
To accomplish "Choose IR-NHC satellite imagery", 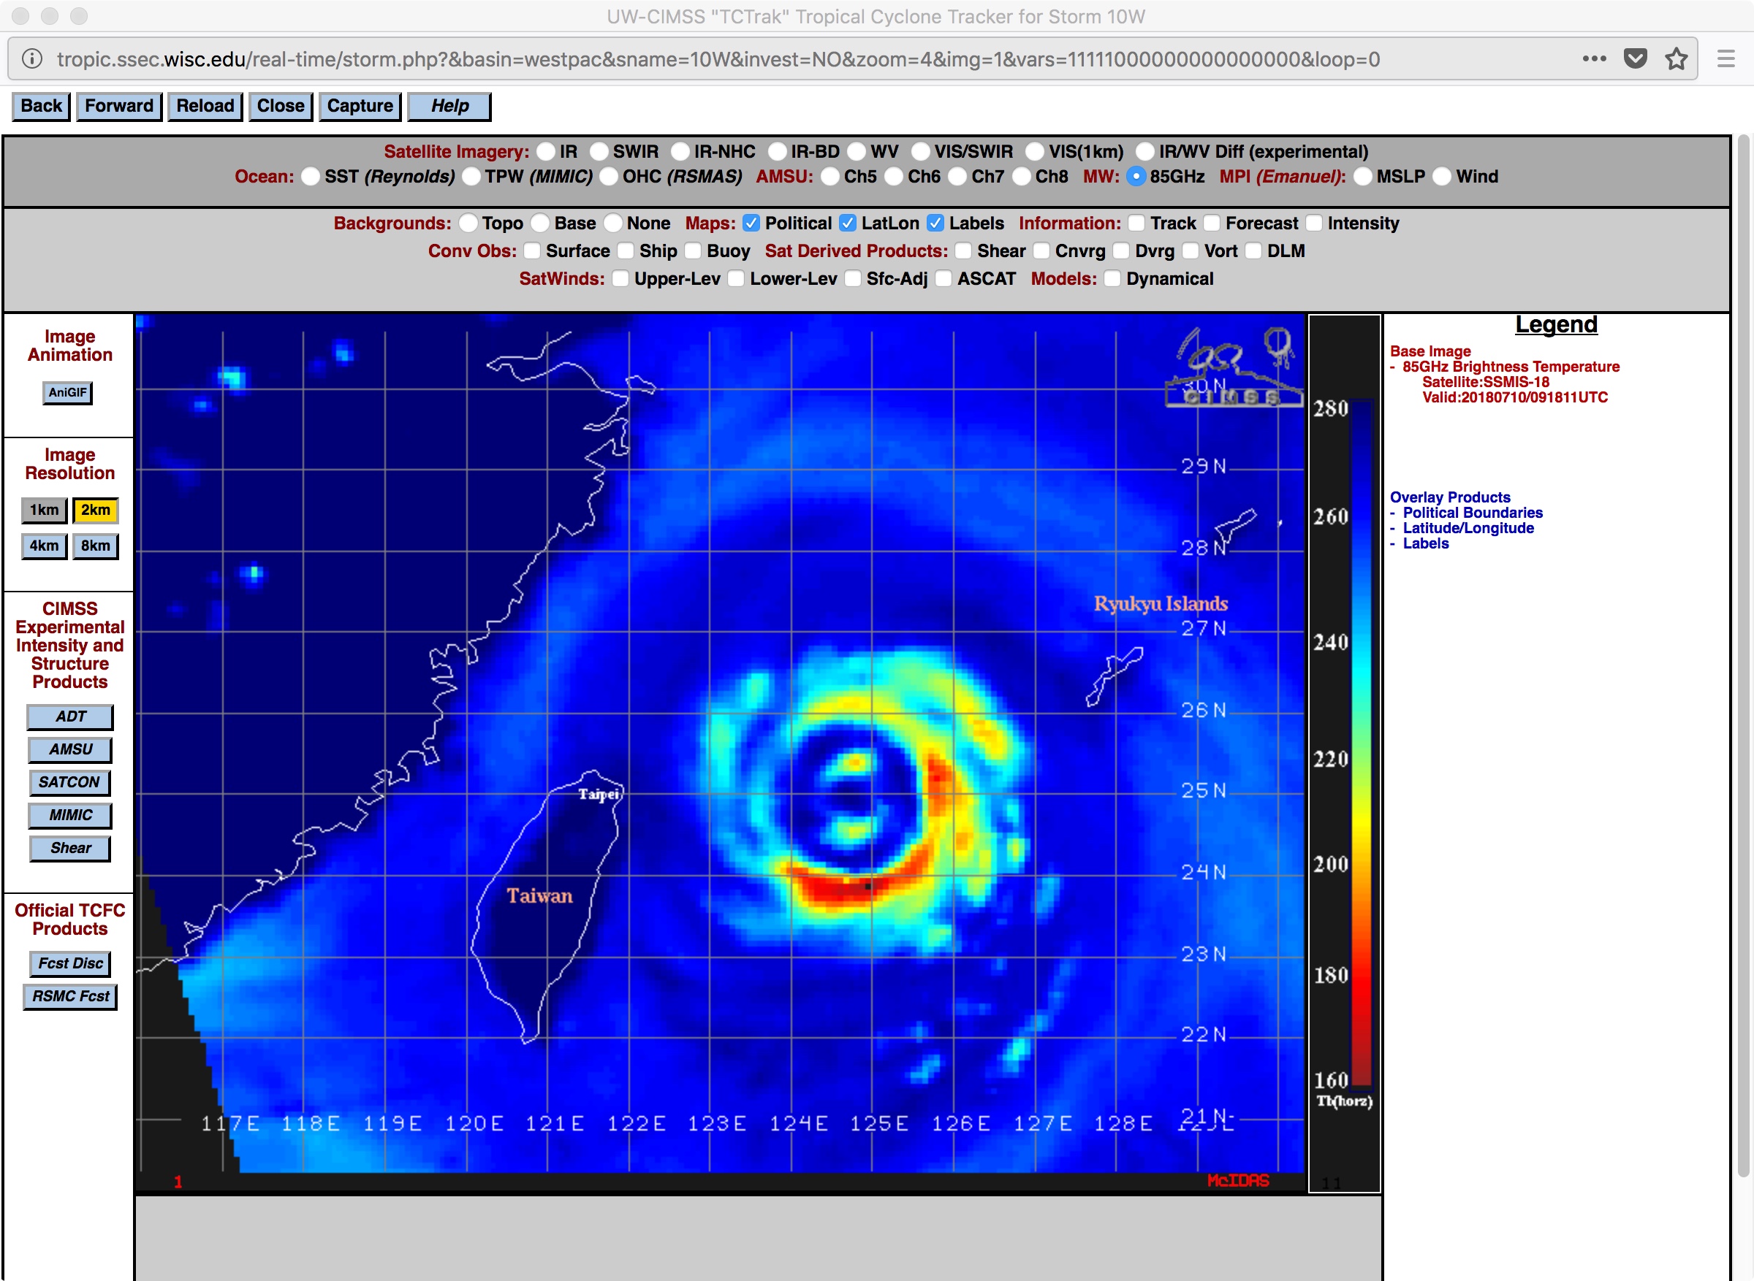I will coord(680,151).
